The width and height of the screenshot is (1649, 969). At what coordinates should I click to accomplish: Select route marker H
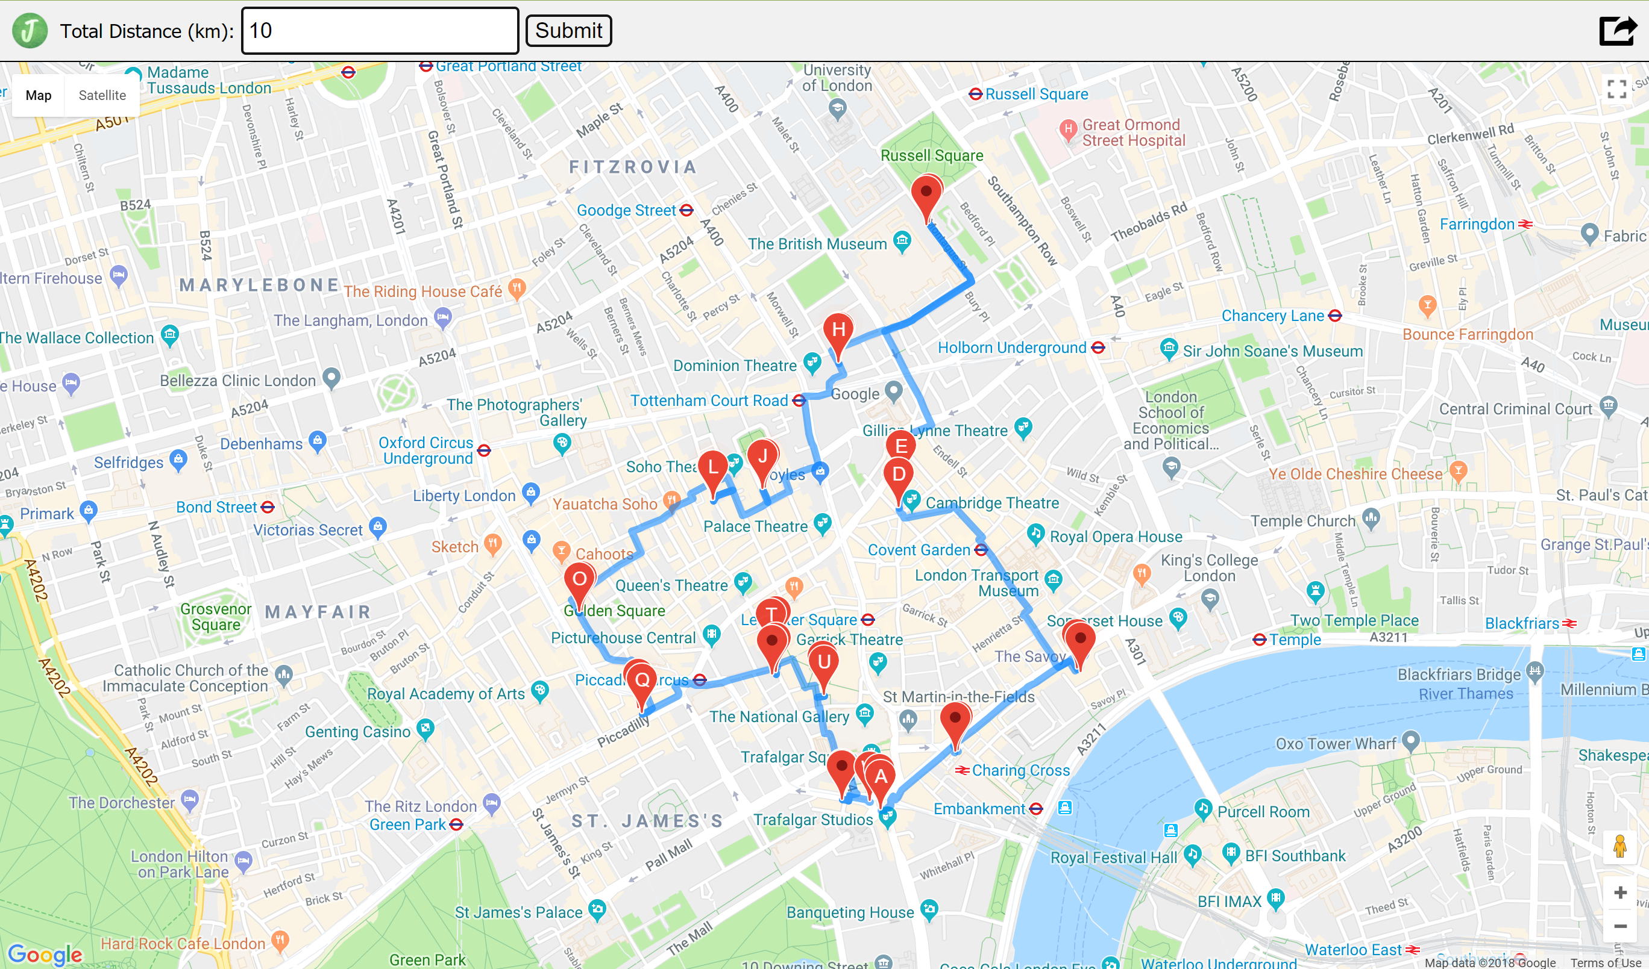point(838,331)
